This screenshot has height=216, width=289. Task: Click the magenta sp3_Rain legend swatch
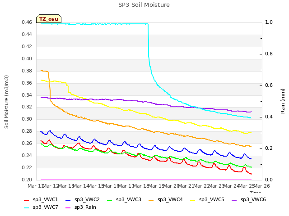(x=68, y=208)
